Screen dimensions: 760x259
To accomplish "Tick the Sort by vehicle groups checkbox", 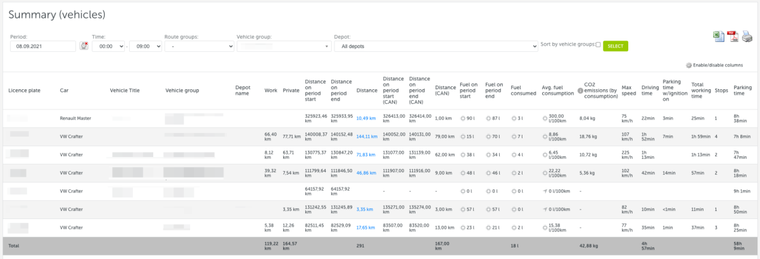I will click(x=598, y=45).
